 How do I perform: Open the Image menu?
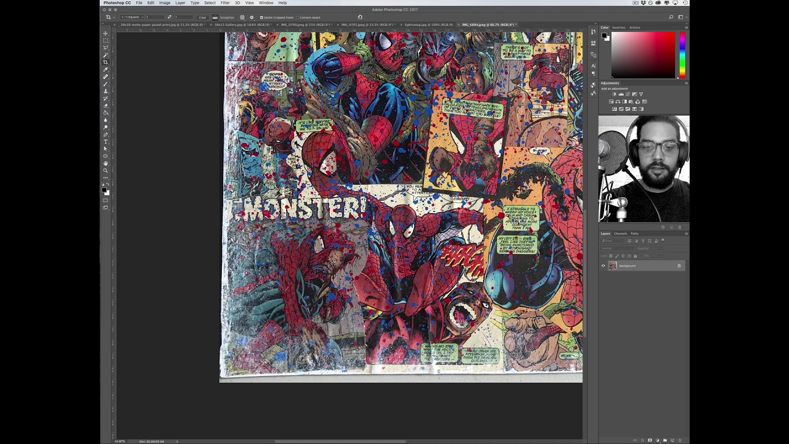[x=165, y=3]
